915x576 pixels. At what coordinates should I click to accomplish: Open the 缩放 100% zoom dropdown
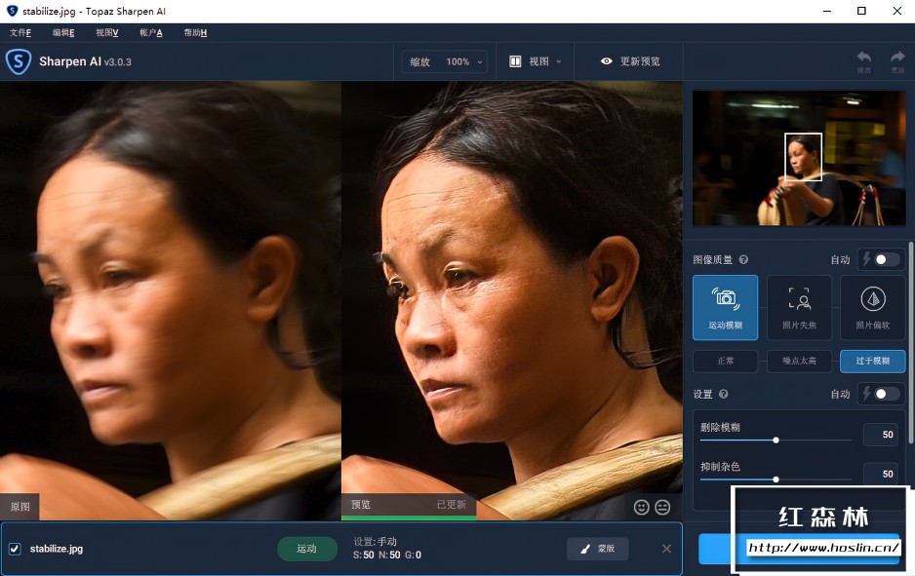[445, 61]
